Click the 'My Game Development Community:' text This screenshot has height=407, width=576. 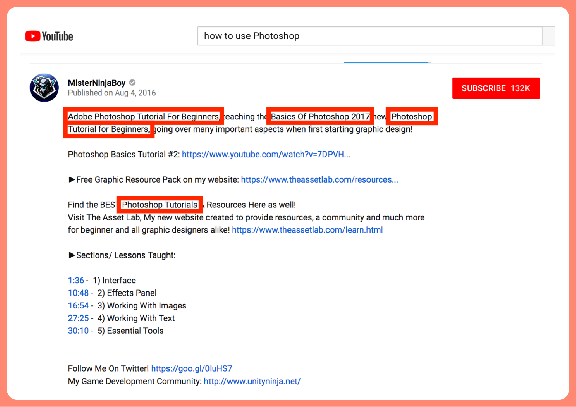pos(135,381)
